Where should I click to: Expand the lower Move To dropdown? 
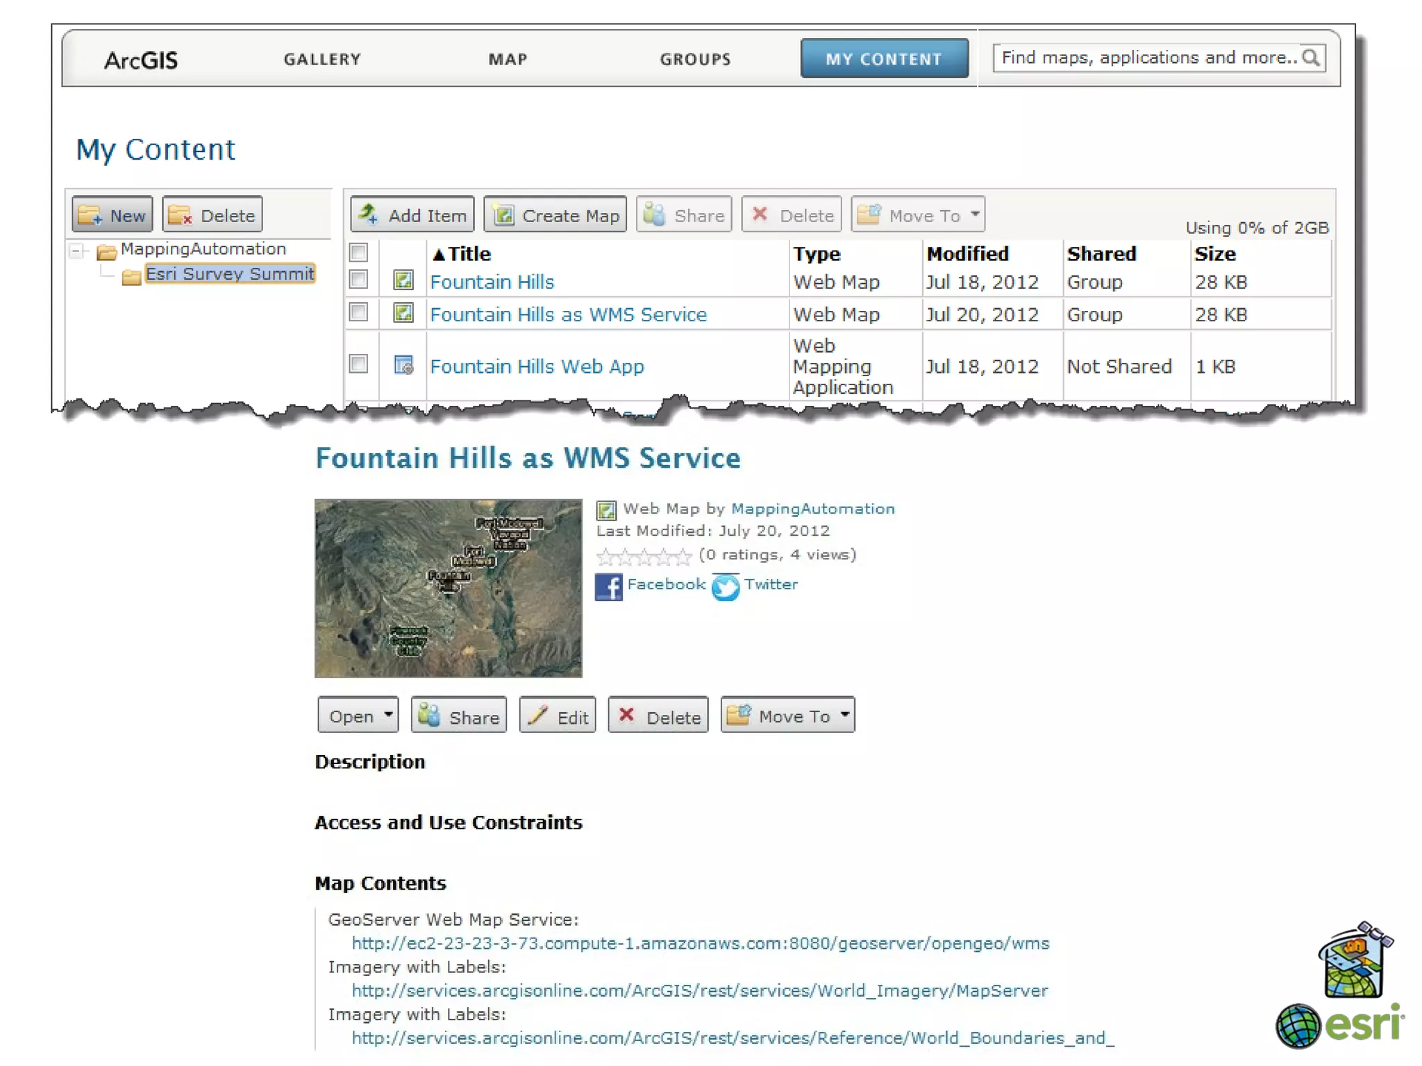(787, 716)
